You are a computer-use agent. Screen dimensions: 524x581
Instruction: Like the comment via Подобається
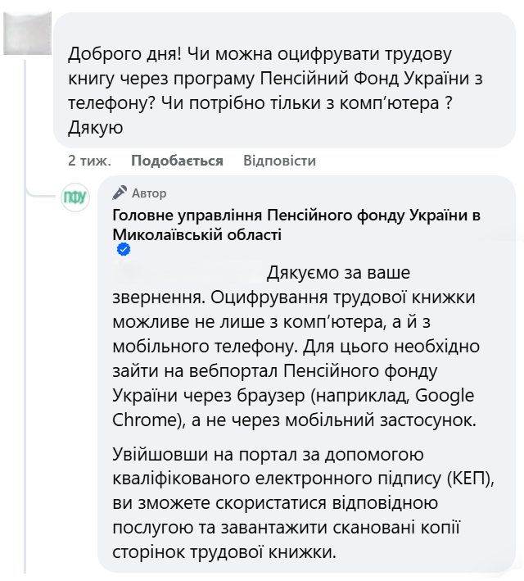tap(177, 161)
